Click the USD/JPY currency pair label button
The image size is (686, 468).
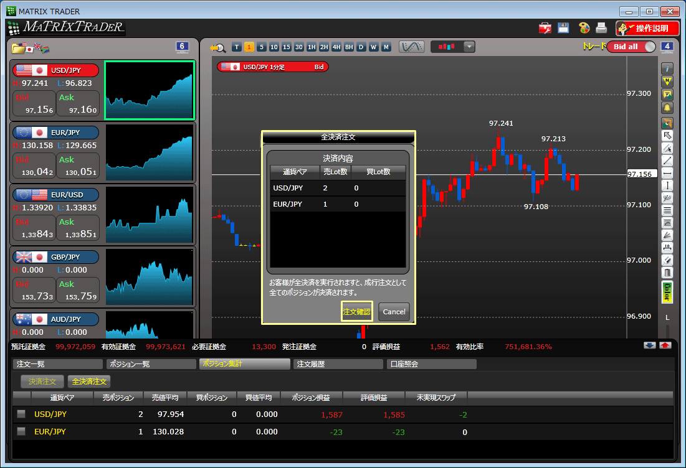point(56,70)
